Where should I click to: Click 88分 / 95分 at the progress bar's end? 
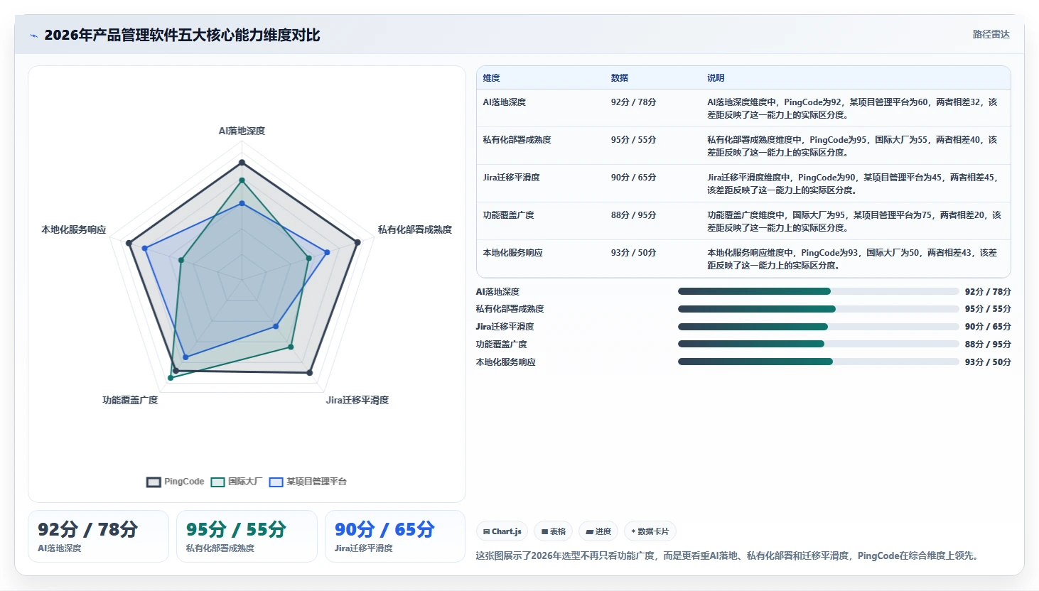988,345
